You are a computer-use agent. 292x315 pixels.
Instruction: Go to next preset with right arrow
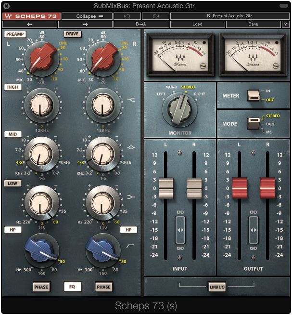[86, 24]
